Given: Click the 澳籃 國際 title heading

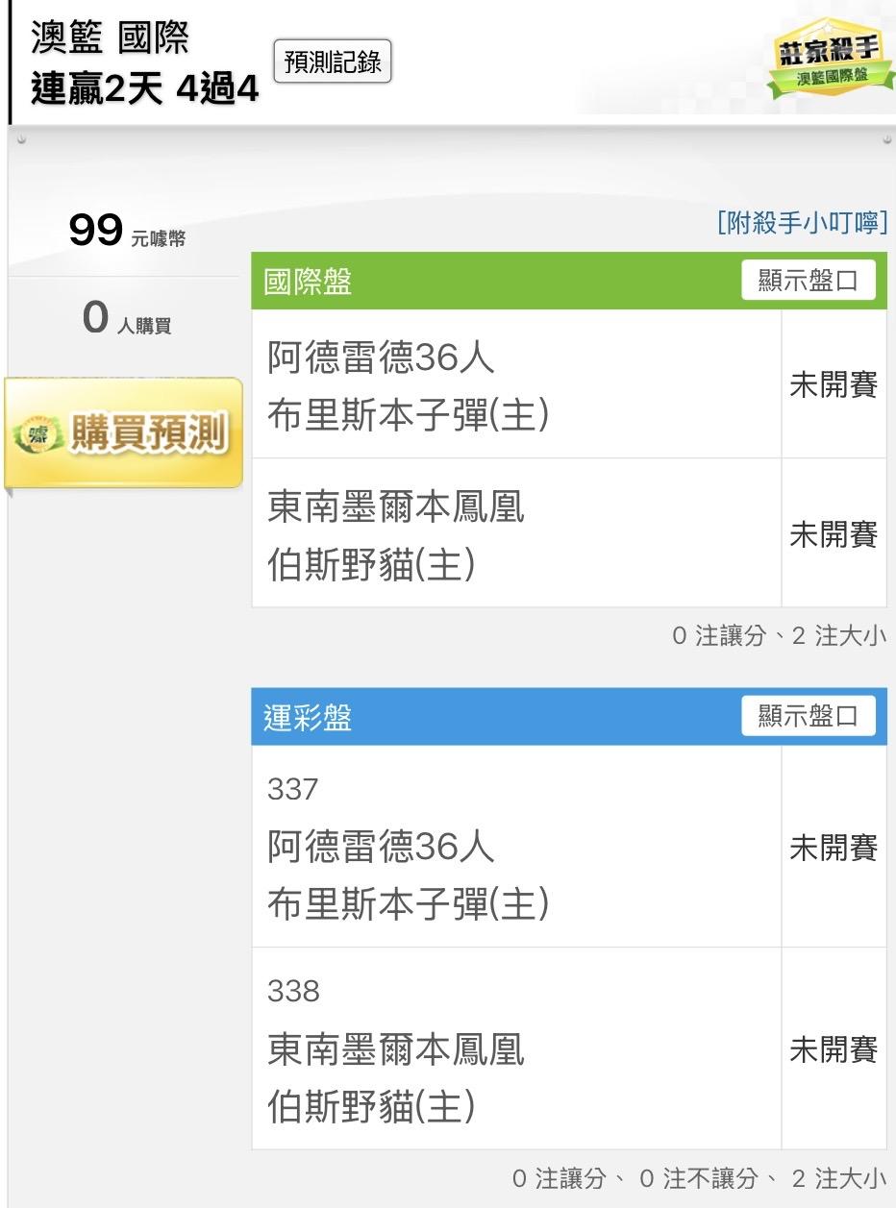Looking at the screenshot, I should [x=110, y=39].
